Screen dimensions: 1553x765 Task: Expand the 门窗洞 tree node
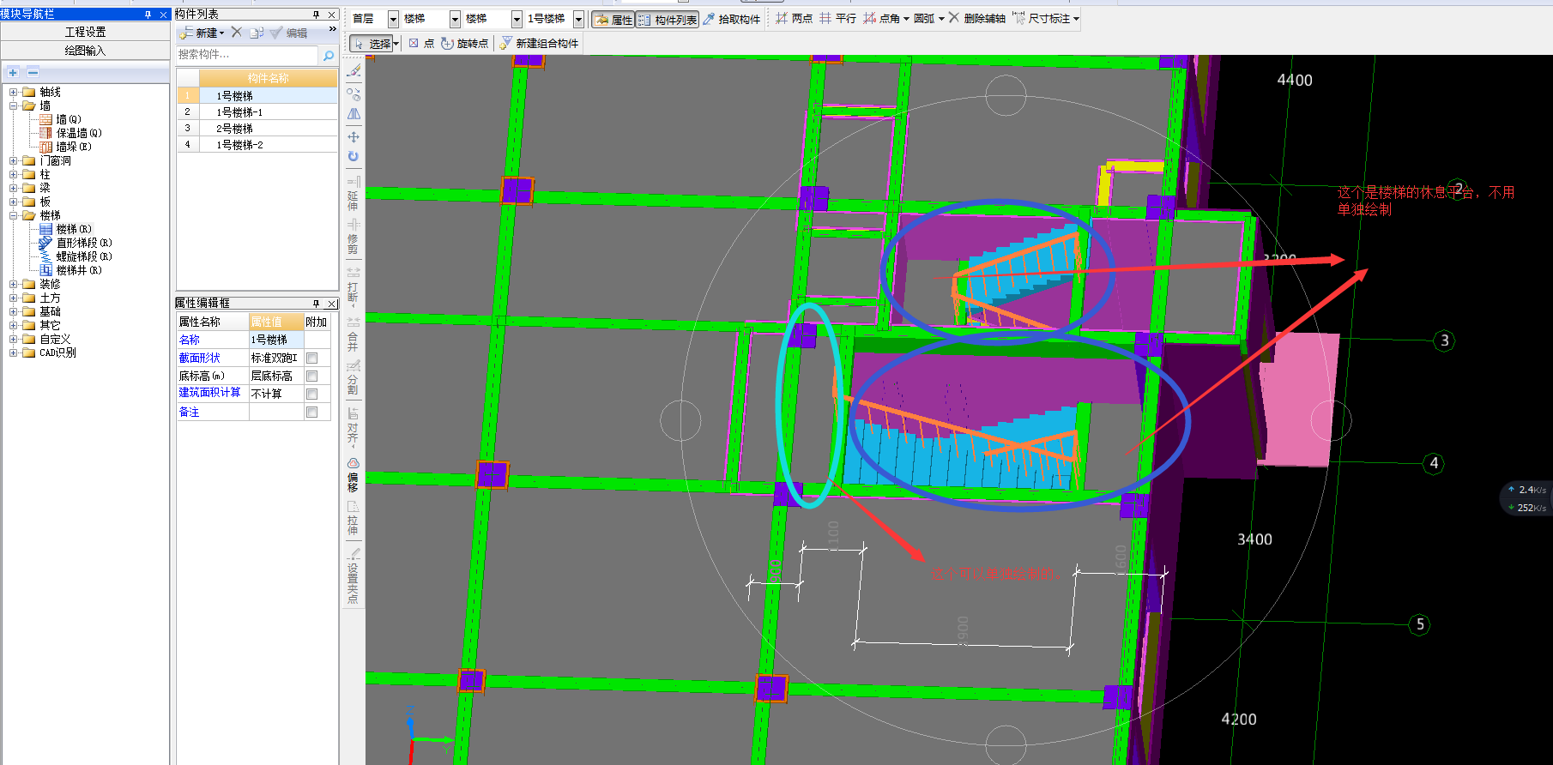pos(13,160)
